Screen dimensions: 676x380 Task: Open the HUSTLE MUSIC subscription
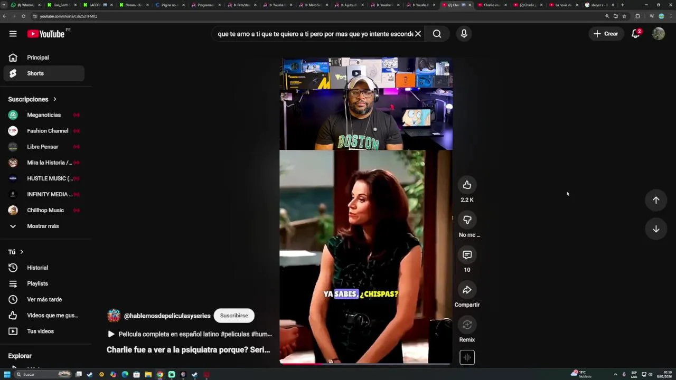pyautogui.click(x=44, y=178)
